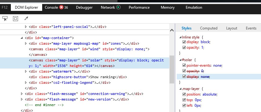Click the .map-layer selector name
Image resolution: width=261 pixels, height=112 pixels.
191,89
